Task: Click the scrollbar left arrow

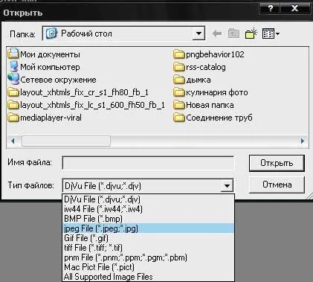Action: point(13,141)
